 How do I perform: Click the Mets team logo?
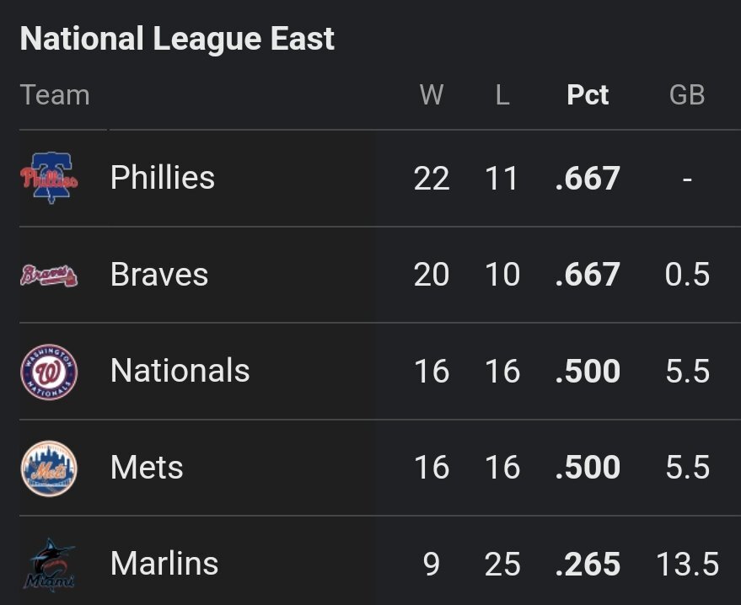click(x=49, y=468)
